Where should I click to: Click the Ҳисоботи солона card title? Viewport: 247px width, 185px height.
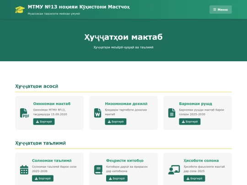point(201,160)
